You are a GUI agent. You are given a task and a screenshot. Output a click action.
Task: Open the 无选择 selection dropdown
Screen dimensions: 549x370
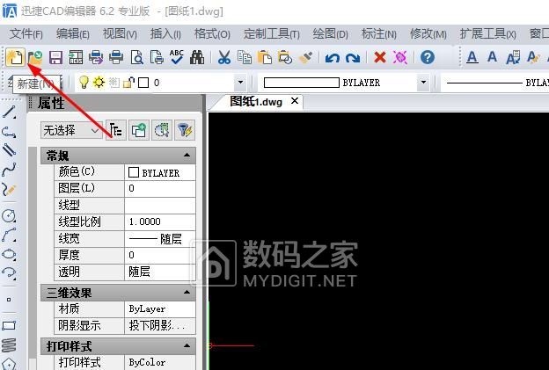click(71, 130)
